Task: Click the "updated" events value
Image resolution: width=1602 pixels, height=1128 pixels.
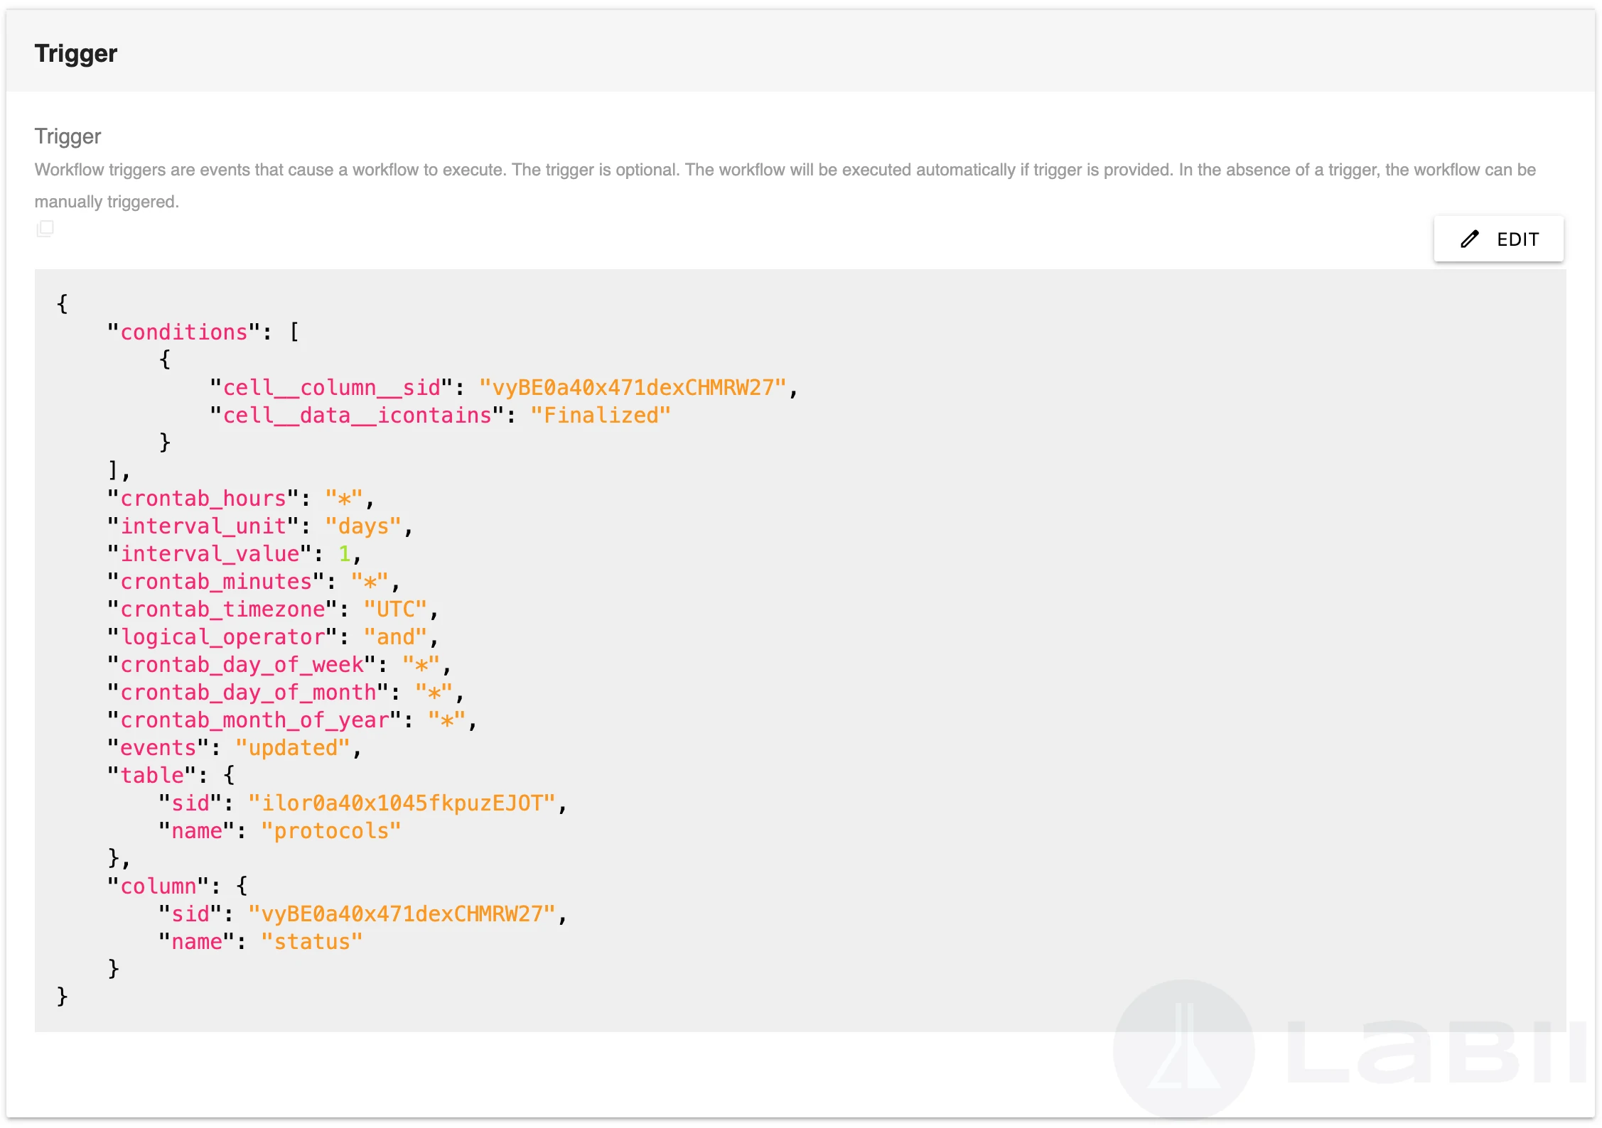Action: pyautogui.click(x=293, y=748)
